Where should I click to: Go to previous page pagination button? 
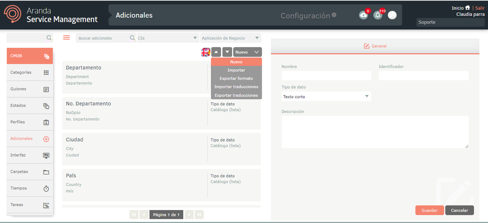click(x=144, y=215)
